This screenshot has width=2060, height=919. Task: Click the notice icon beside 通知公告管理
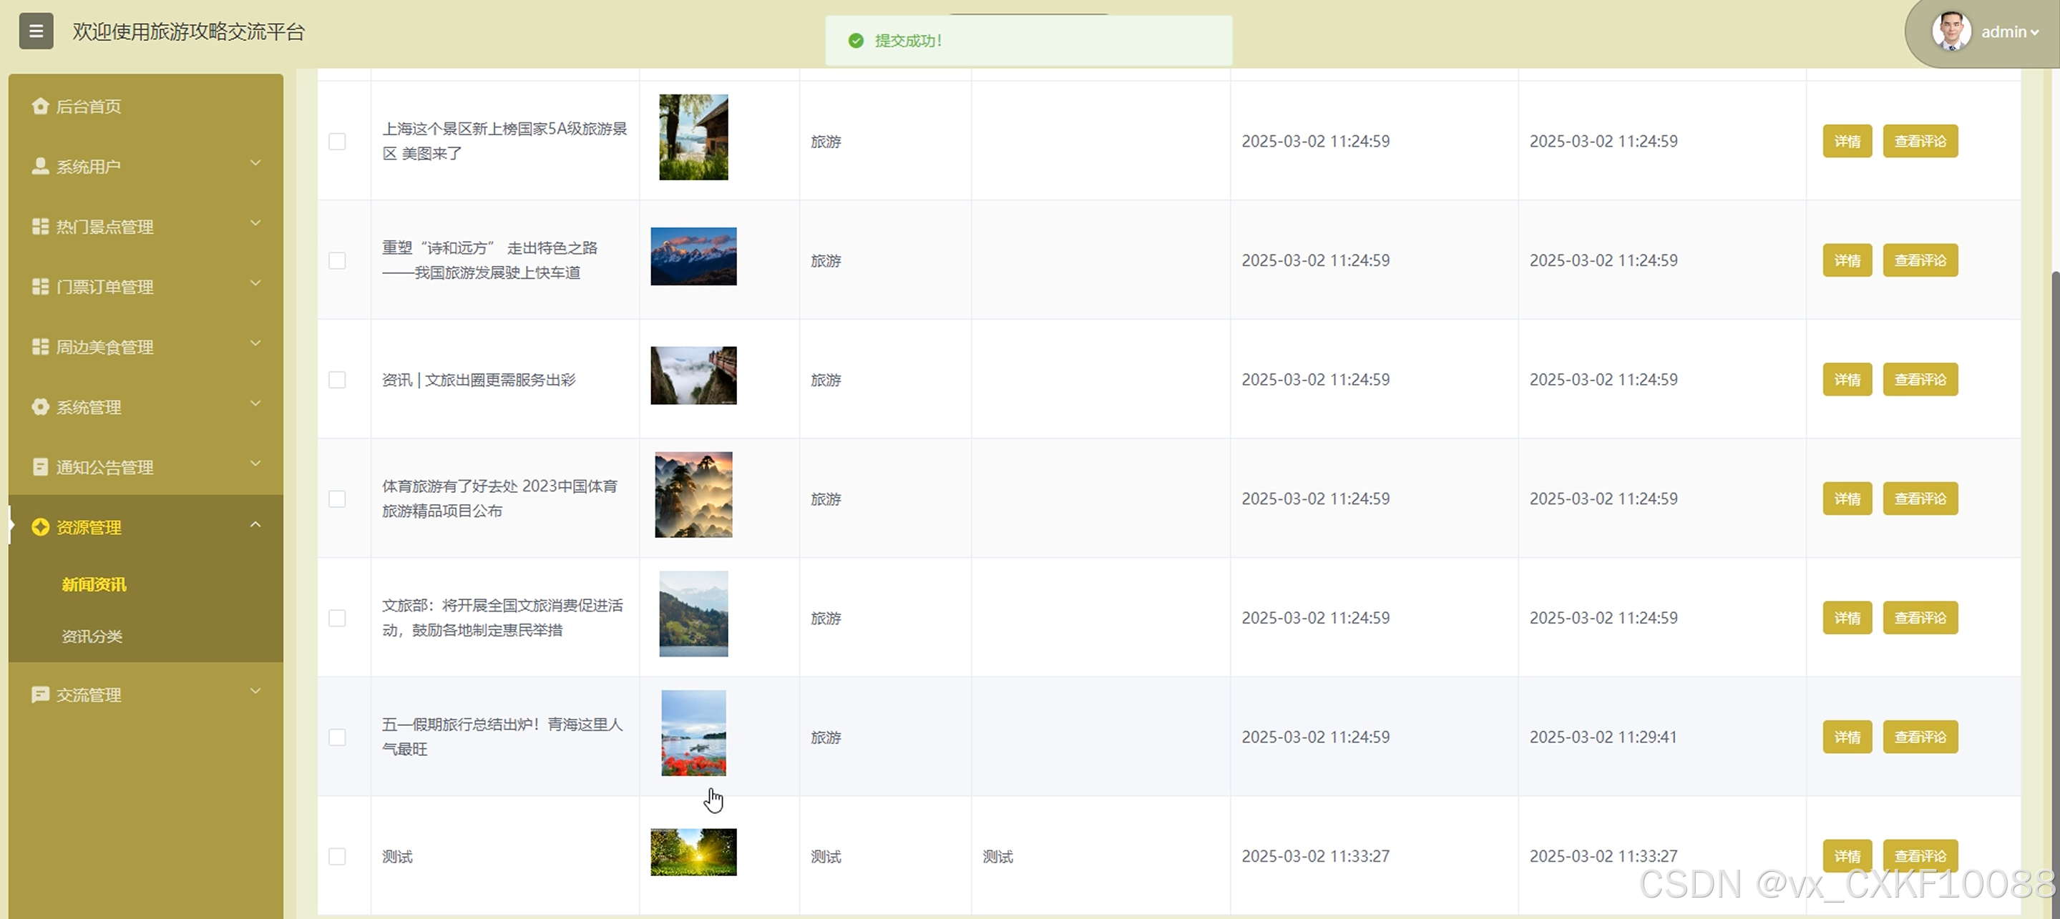tap(40, 467)
